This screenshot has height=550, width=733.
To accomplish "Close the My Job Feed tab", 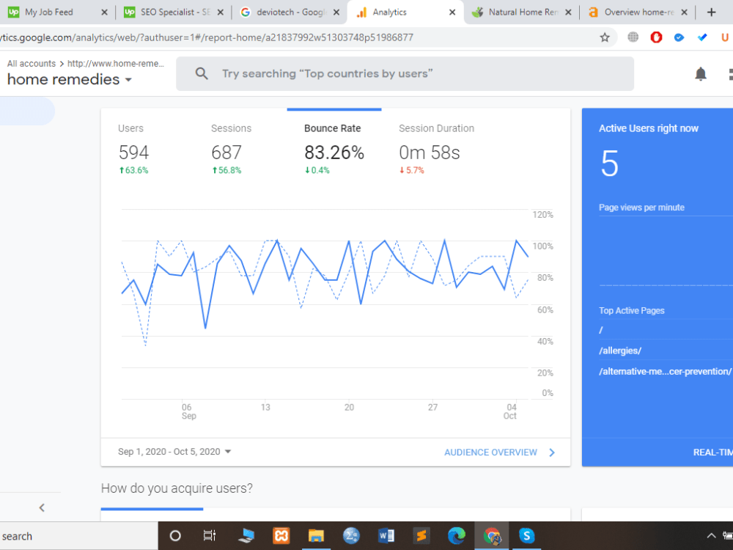I will 104,12.
